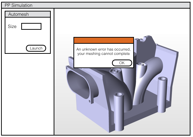Click the PP Simulation title bar
Screen dimensions: 193x137
(x=96, y=5)
